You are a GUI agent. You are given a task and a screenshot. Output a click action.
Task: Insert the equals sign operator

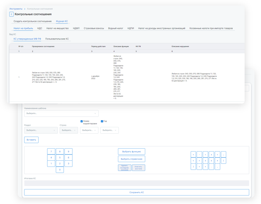(217, 154)
